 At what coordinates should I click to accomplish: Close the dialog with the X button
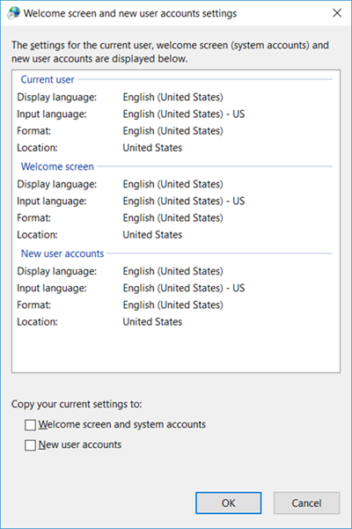click(x=337, y=13)
